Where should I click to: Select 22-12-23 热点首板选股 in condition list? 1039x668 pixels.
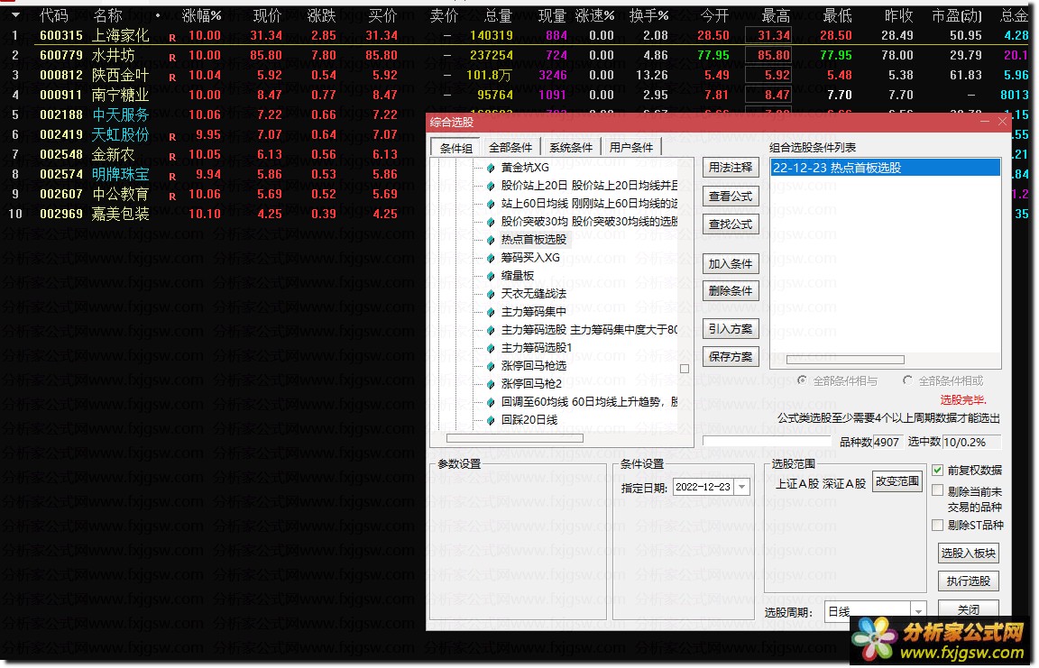pyautogui.click(x=886, y=169)
